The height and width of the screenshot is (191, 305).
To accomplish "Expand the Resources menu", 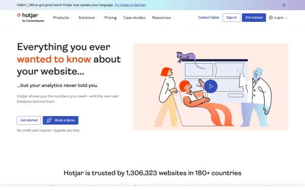I will click(163, 17).
